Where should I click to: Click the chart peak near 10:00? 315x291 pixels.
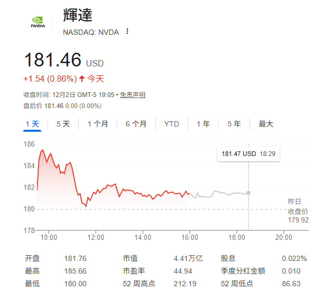point(43,150)
